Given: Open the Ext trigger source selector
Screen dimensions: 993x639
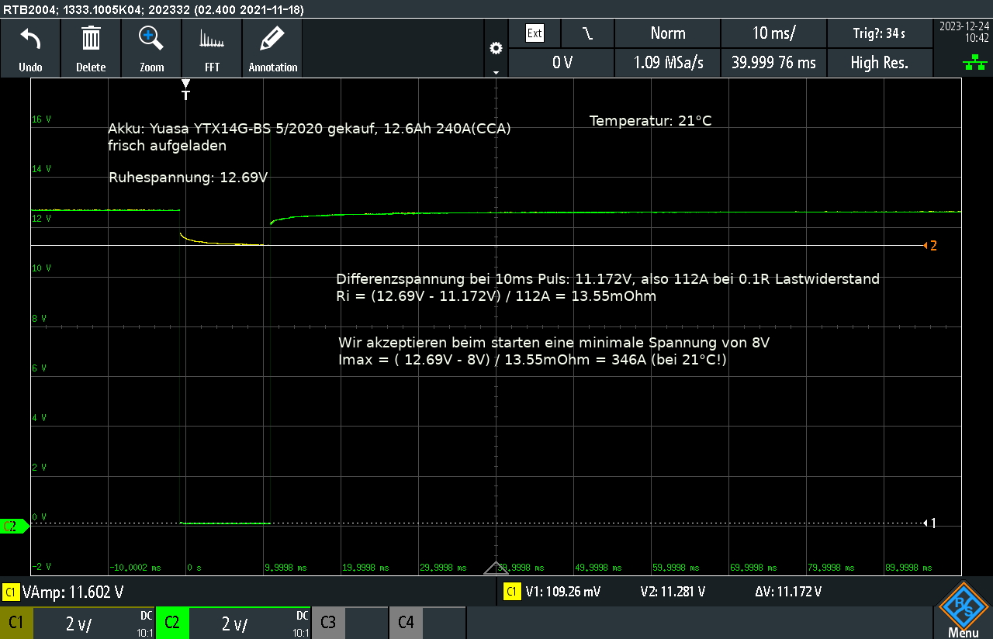Looking at the screenshot, I should pos(535,33).
